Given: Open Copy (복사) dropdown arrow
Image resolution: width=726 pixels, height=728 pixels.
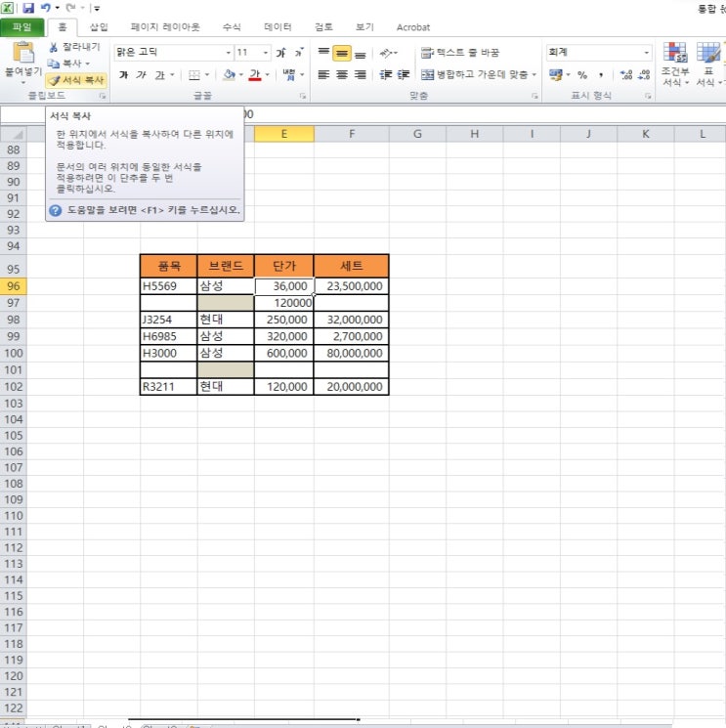Looking at the screenshot, I should [87, 64].
